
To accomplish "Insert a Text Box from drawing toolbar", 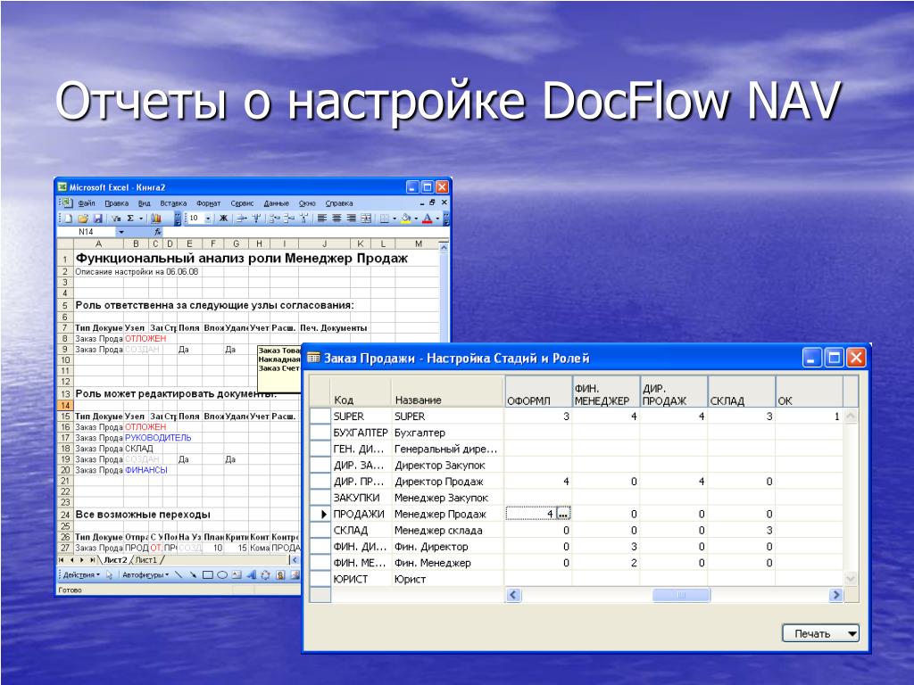I will (x=237, y=575).
